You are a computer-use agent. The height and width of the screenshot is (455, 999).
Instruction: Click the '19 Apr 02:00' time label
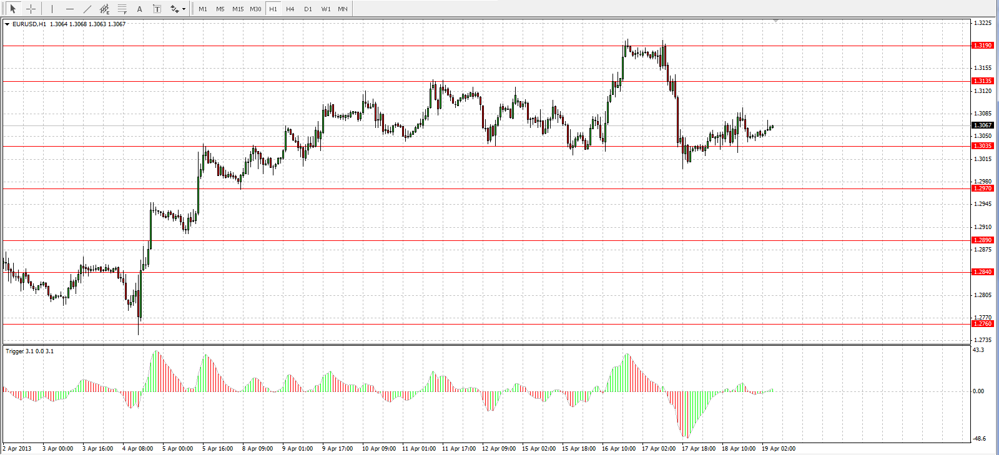point(779,449)
